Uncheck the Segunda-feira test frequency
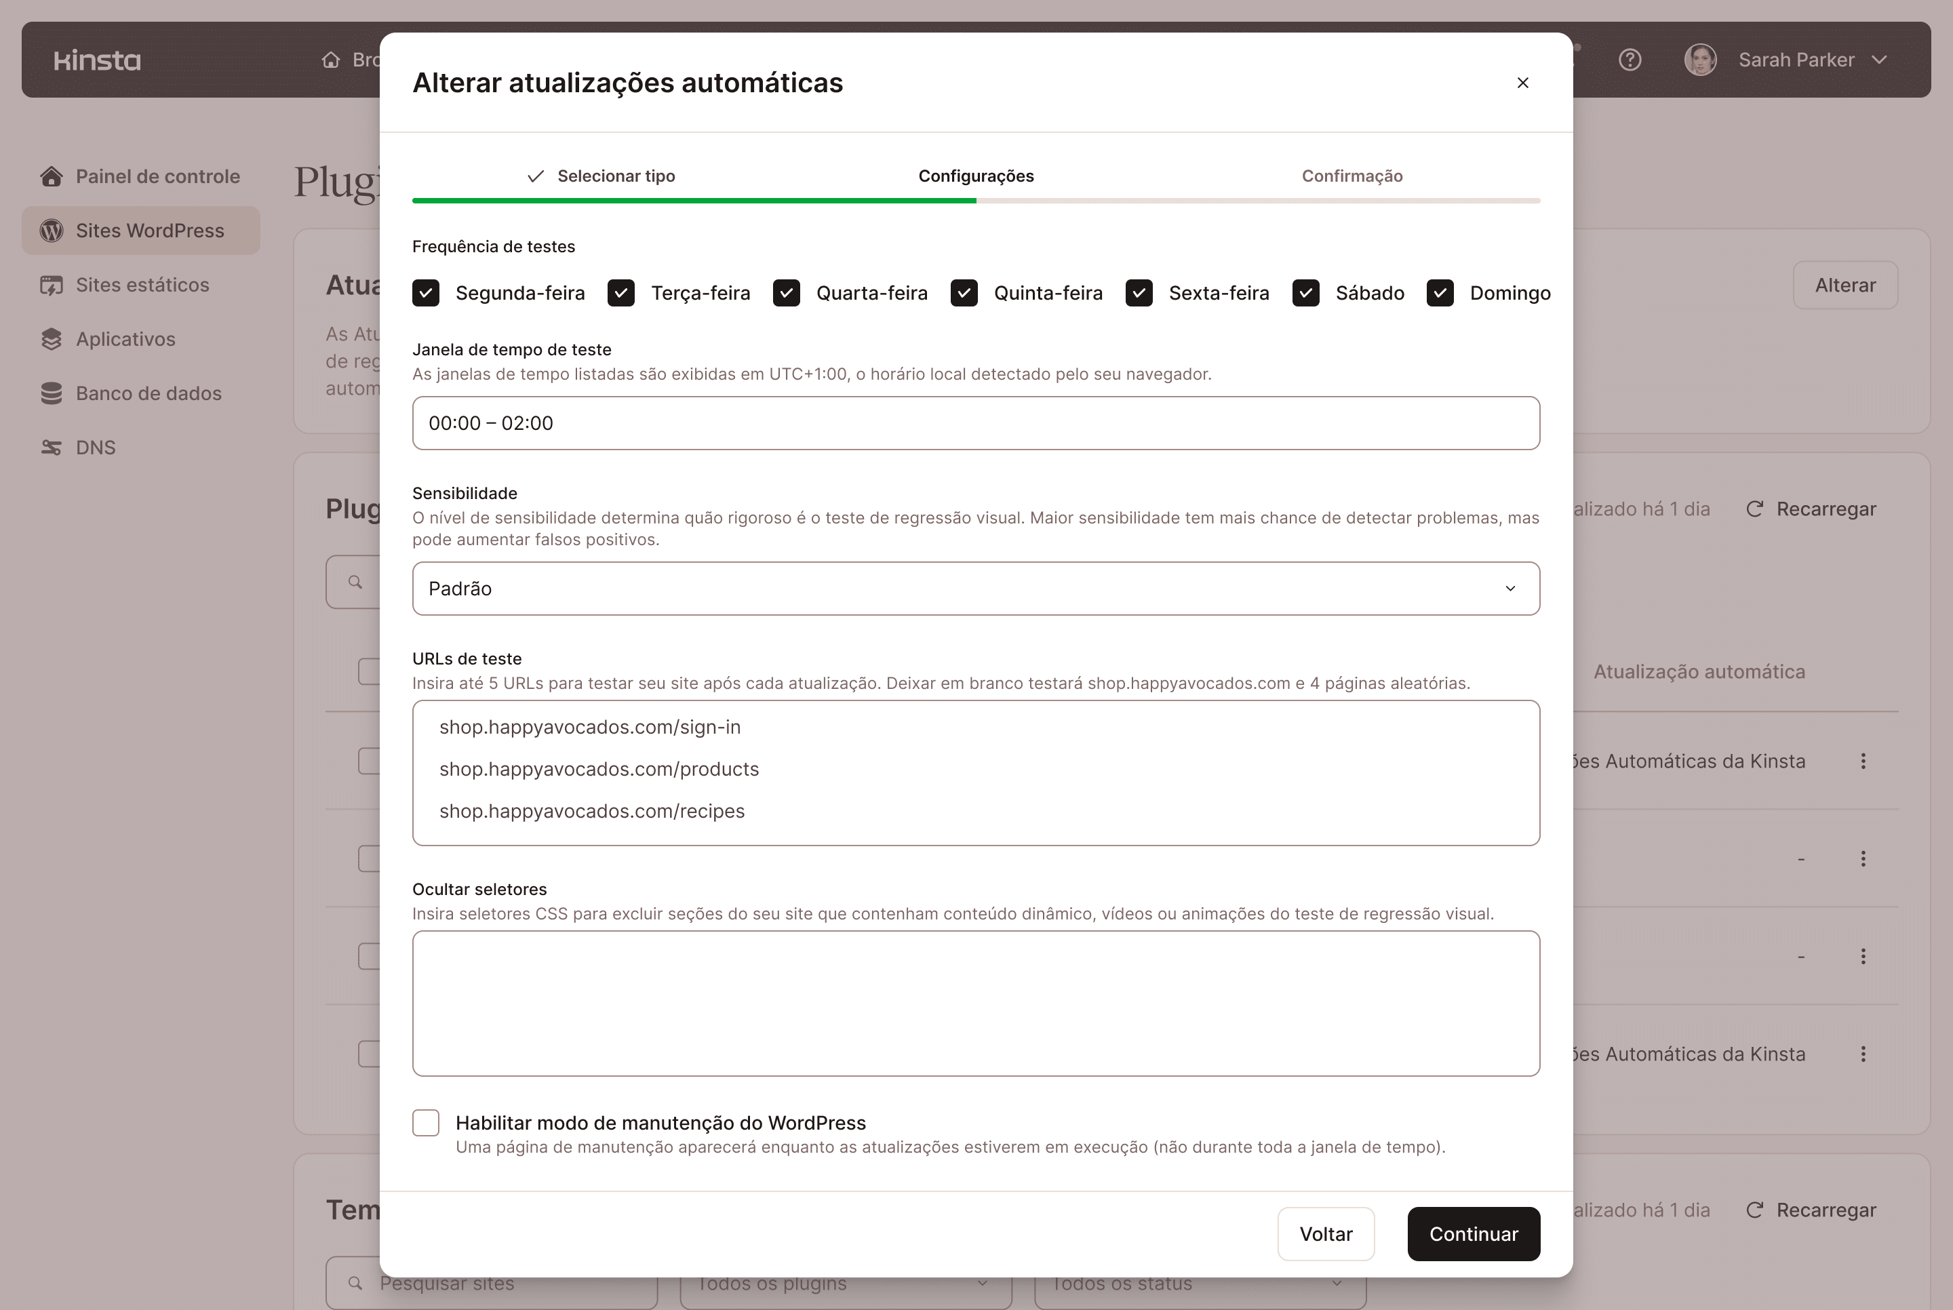The width and height of the screenshot is (1953, 1310). point(426,292)
